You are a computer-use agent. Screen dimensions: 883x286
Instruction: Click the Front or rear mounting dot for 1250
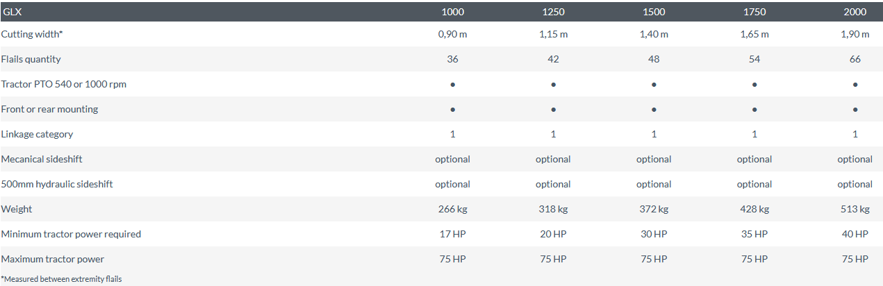coord(553,110)
